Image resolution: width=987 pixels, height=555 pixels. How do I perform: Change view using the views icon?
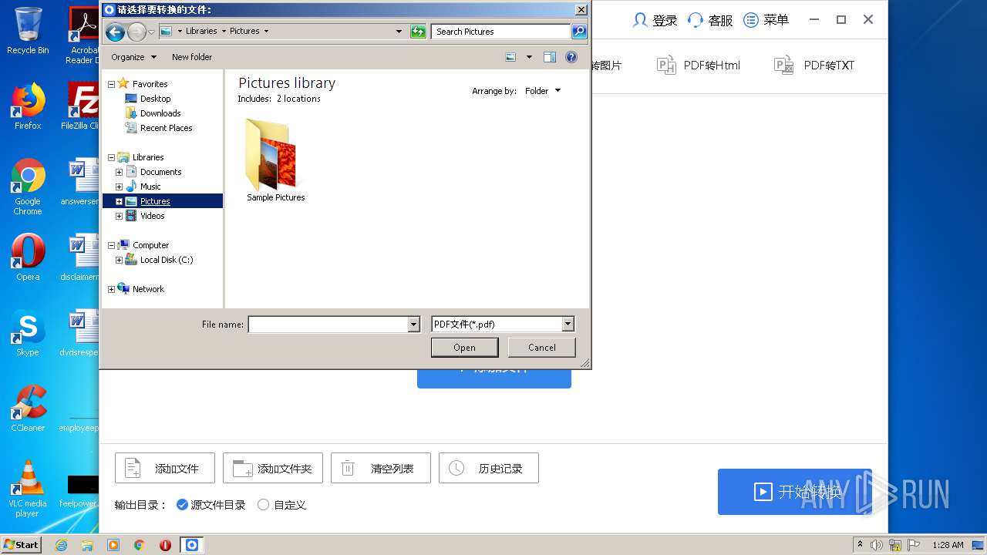click(510, 57)
